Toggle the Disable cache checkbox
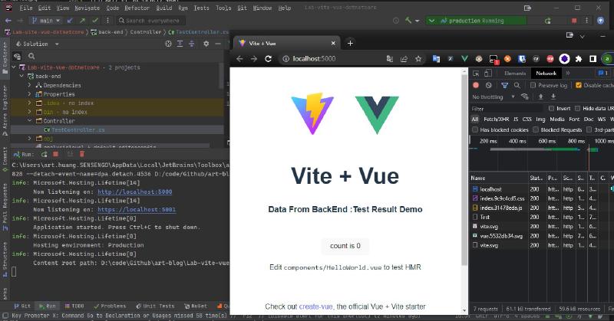This screenshot has width=614, height=321. (579, 85)
